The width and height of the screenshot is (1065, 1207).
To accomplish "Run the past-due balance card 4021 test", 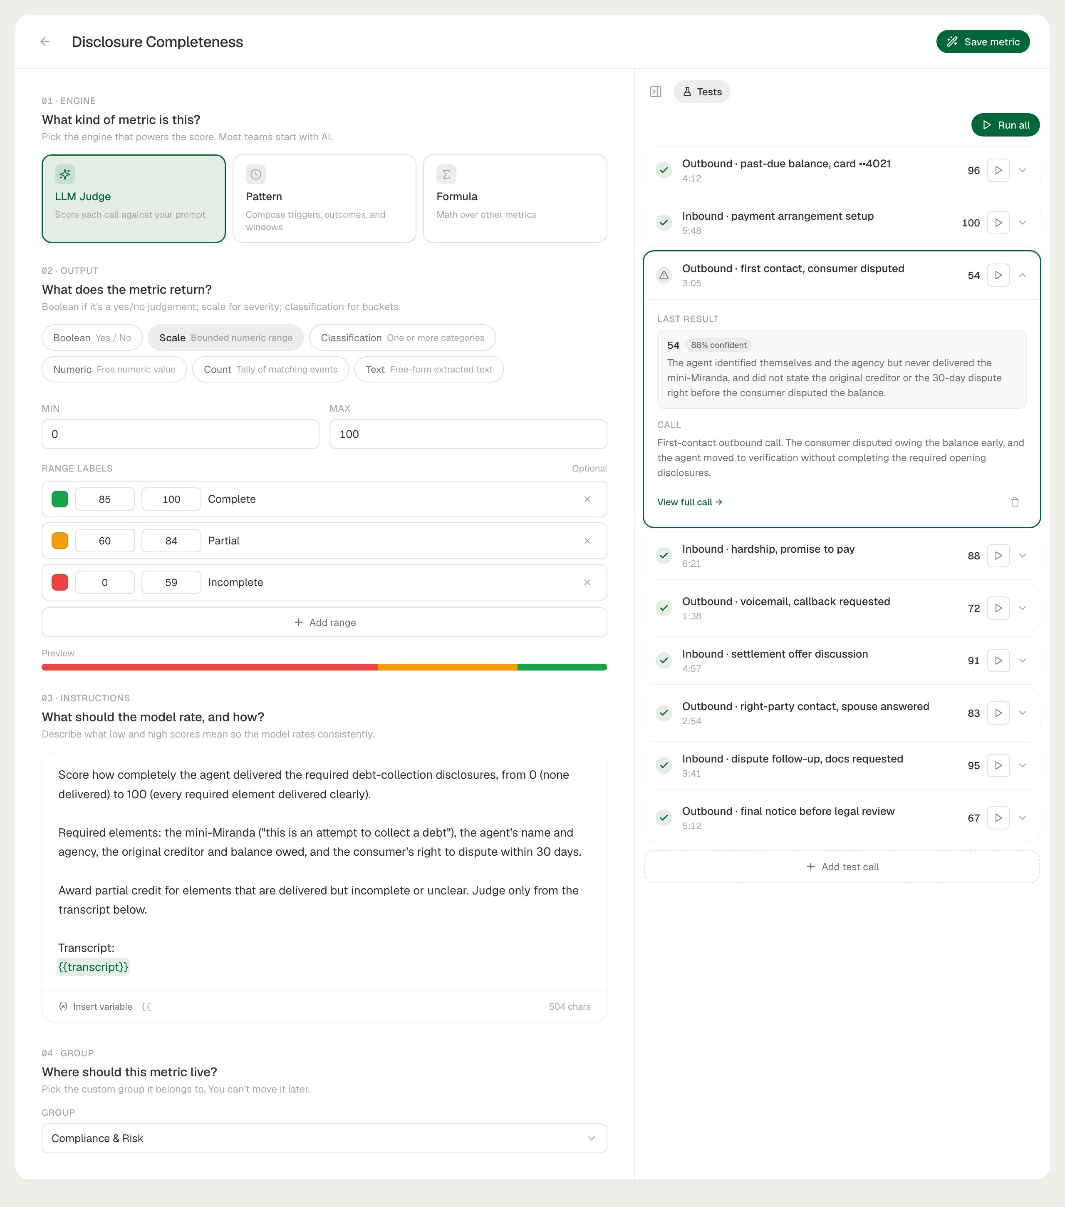I will tap(998, 170).
